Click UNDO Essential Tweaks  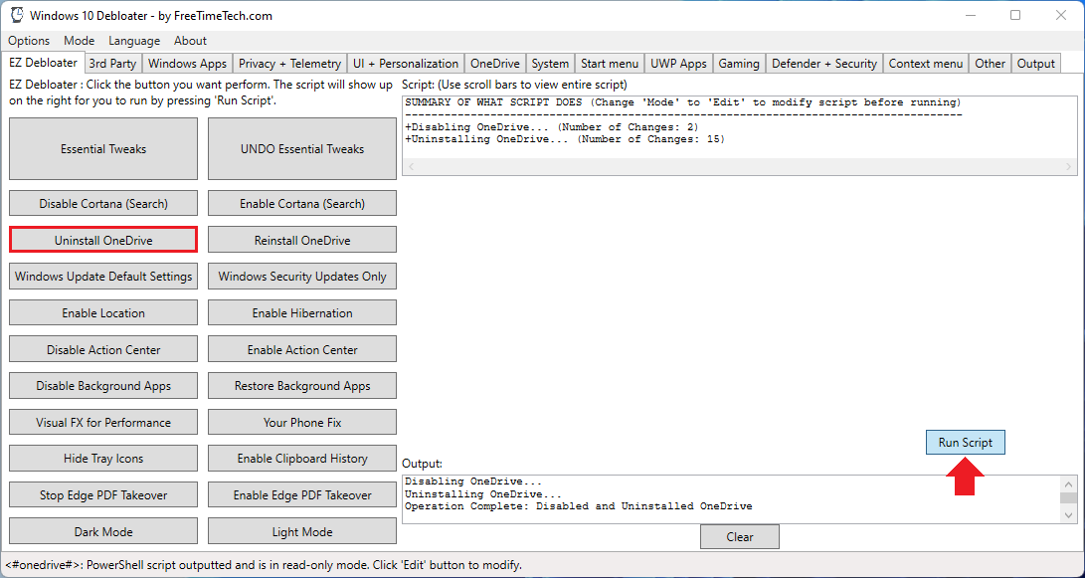click(x=301, y=148)
